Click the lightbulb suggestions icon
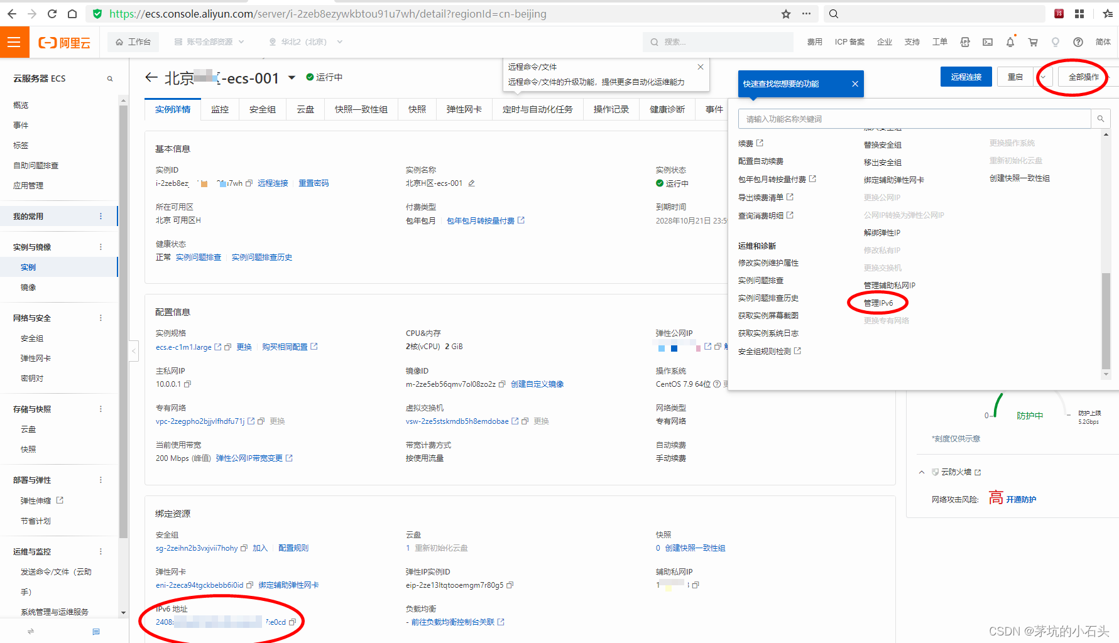The width and height of the screenshot is (1119, 643). tap(1056, 42)
